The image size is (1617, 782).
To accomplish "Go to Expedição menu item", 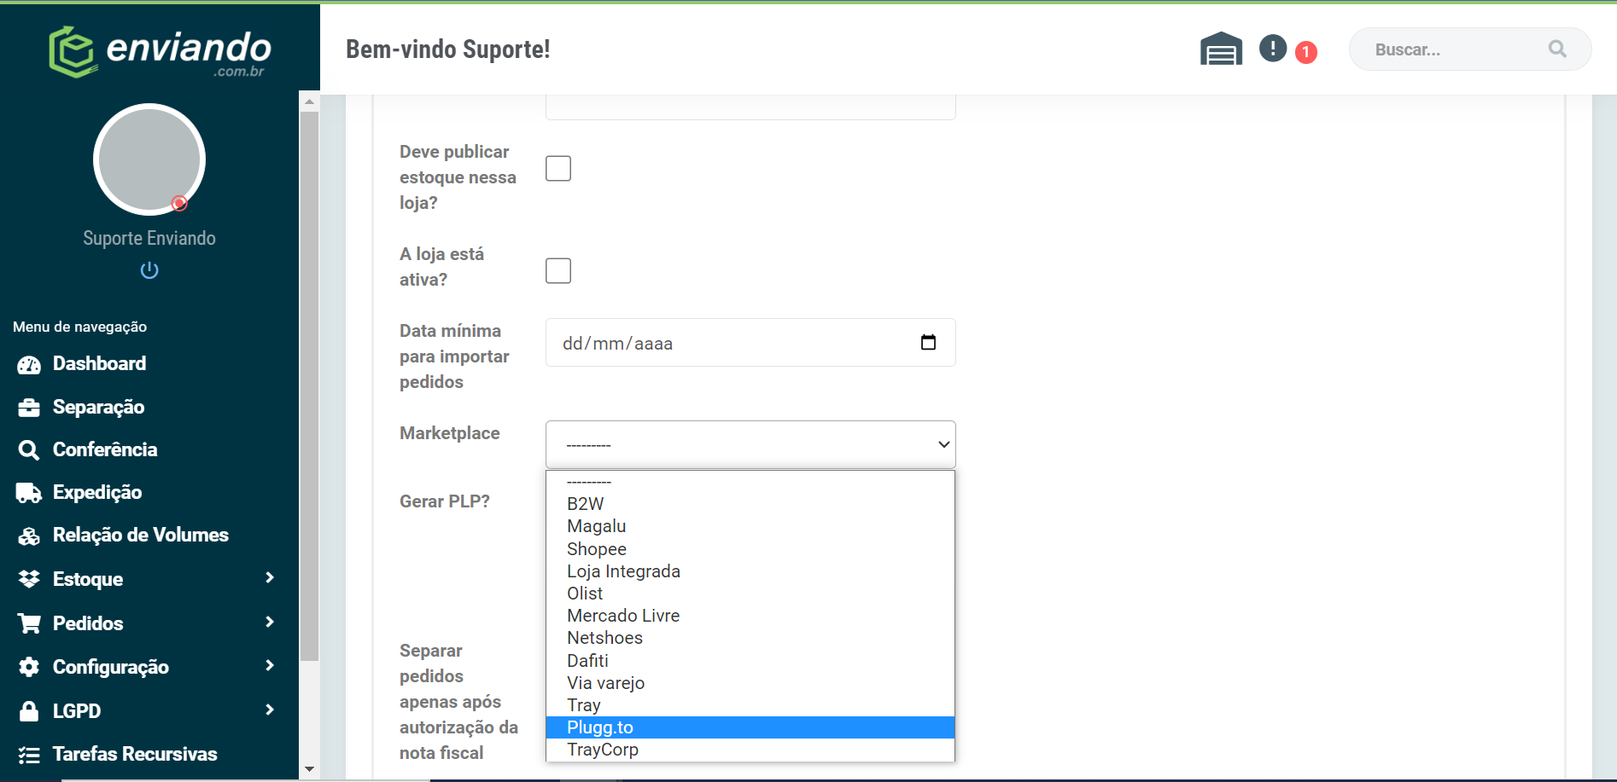I will 97,493.
